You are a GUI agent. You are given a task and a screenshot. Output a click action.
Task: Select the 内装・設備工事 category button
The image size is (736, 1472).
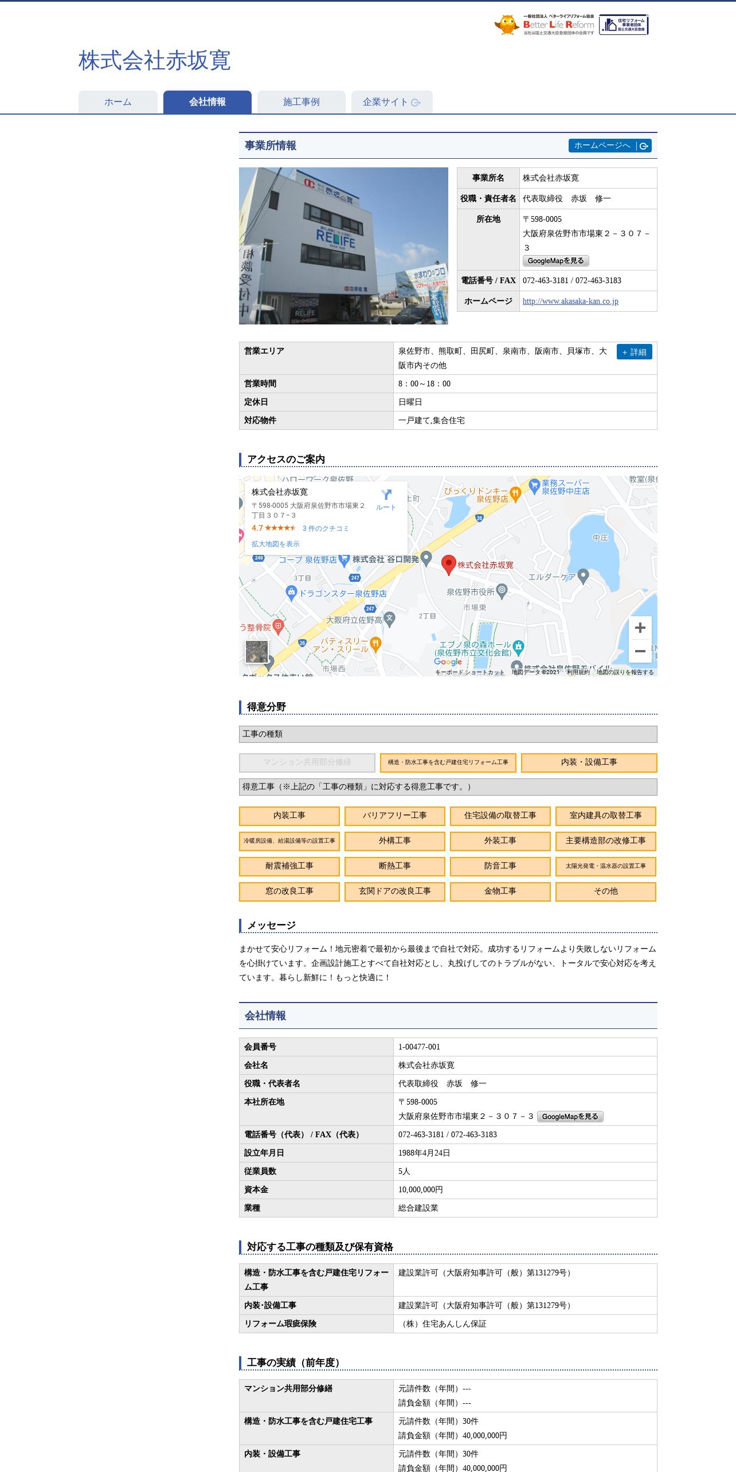pos(589,762)
